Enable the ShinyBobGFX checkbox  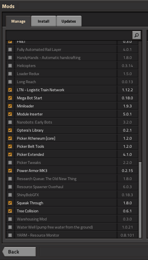click(x=10, y=195)
